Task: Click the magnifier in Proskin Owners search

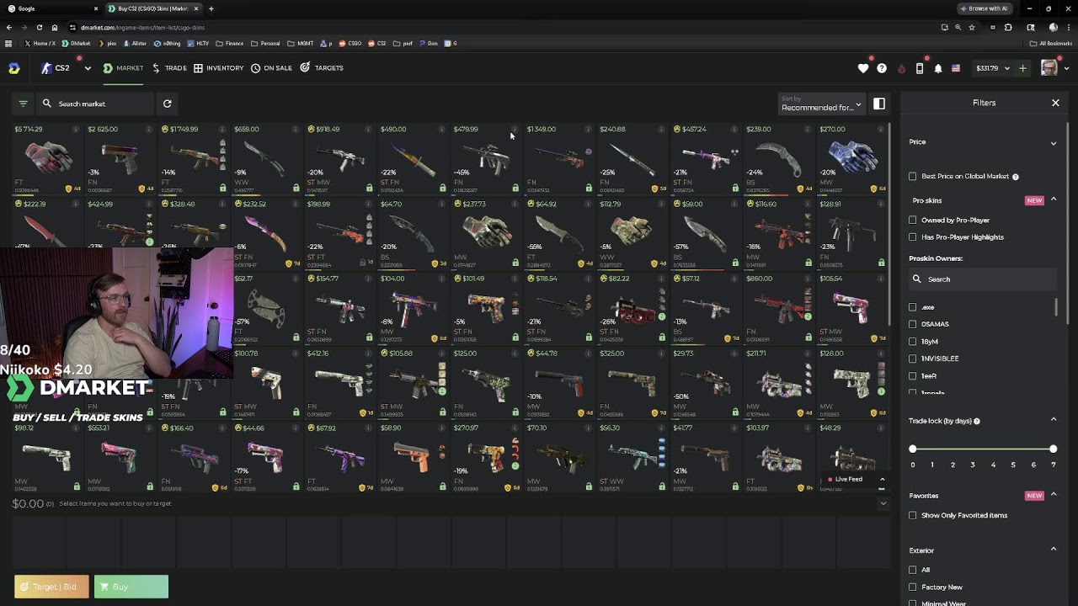Action: pyautogui.click(x=916, y=279)
